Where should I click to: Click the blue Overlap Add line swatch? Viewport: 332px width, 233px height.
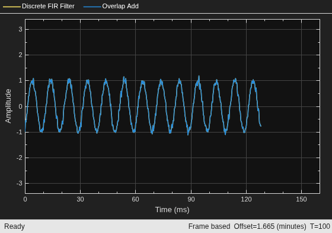[92, 7]
